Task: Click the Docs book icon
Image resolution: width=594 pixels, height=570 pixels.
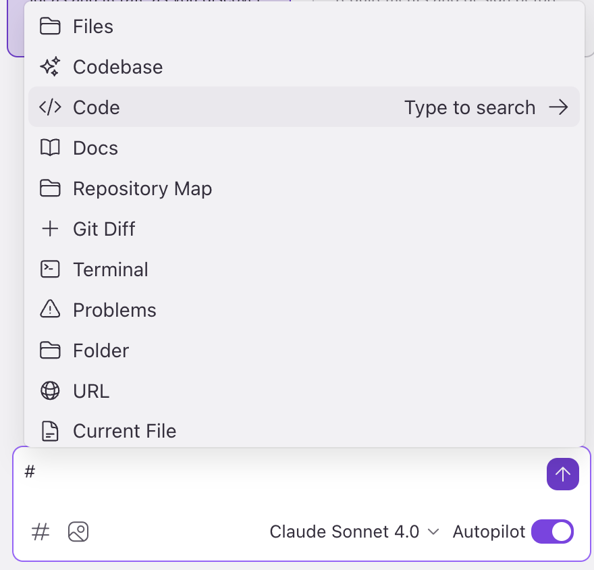Action: (x=50, y=148)
